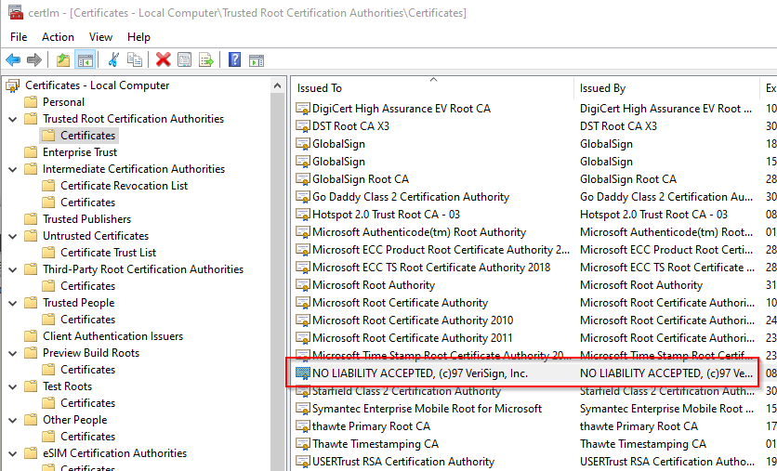Collapse the Third-Party Root Certification Authorities node

13,269
